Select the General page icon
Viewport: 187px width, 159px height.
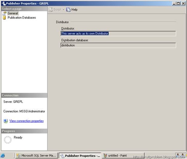(x=4, y=13)
